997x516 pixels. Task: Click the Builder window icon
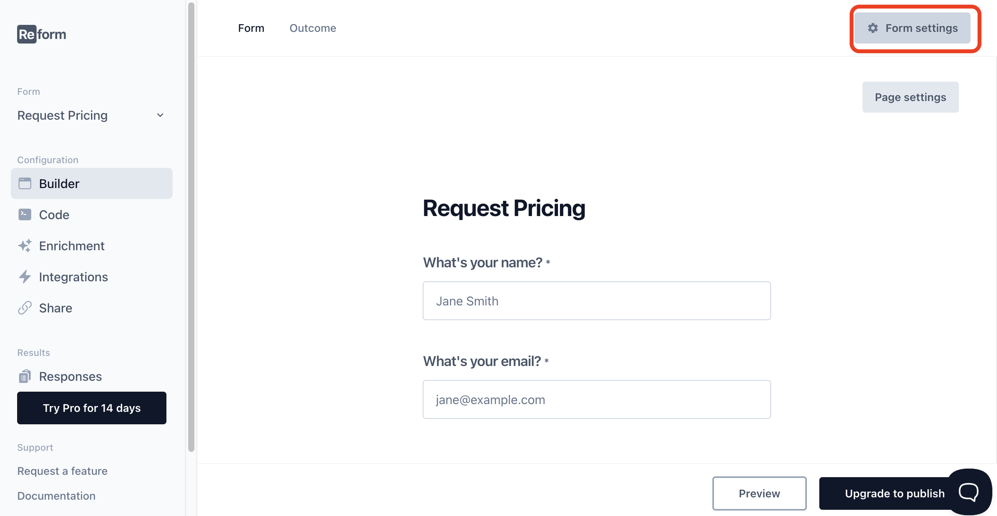[25, 183]
